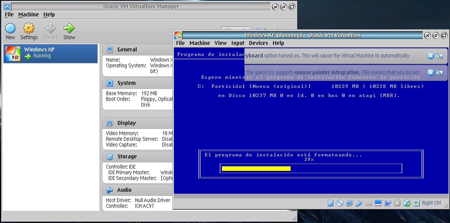Click 'Remote Desktop Server:' label
The height and width of the screenshot is (223, 450).
pos(132,139)
